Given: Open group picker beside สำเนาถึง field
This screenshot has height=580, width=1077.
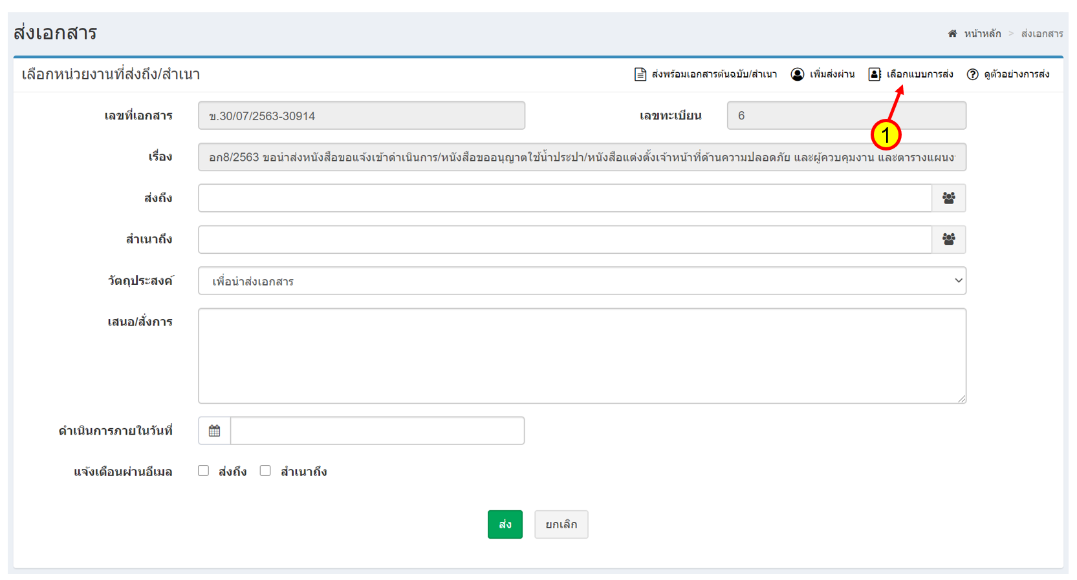Looking at the screenshot, I should pyautogui.click(x=948, y=240).
